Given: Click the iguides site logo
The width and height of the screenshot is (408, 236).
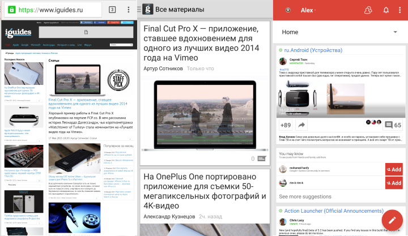Looking at the screenshot, I should (x=18, y=32).
